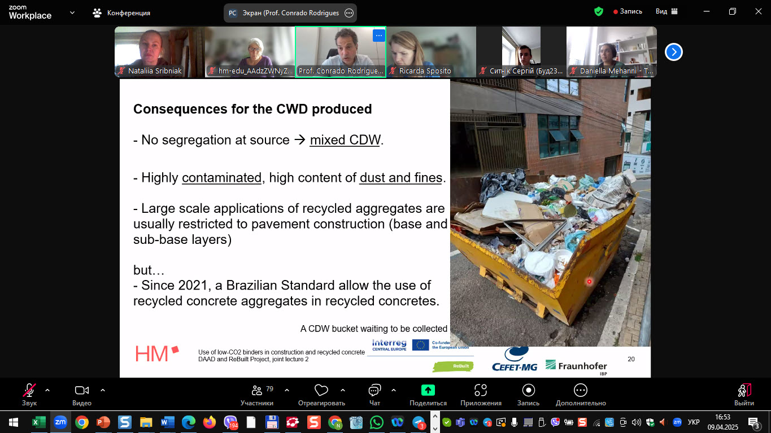Click the green Поделиться share screen button
This screenshot has height=433, width=771.
[x=428, y=393]
